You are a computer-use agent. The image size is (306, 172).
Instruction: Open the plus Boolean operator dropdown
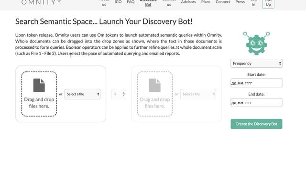(119, 94)
